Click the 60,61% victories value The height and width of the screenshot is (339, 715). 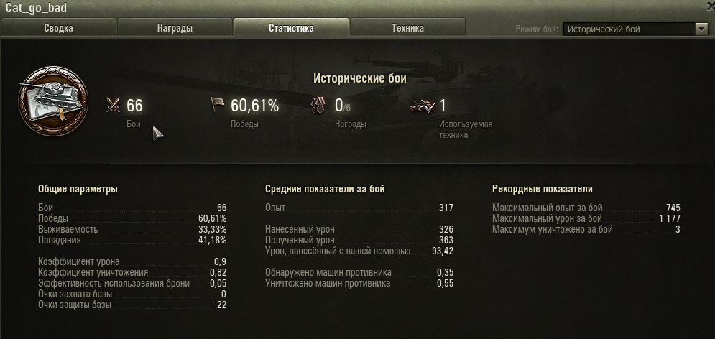coord(254,106)
